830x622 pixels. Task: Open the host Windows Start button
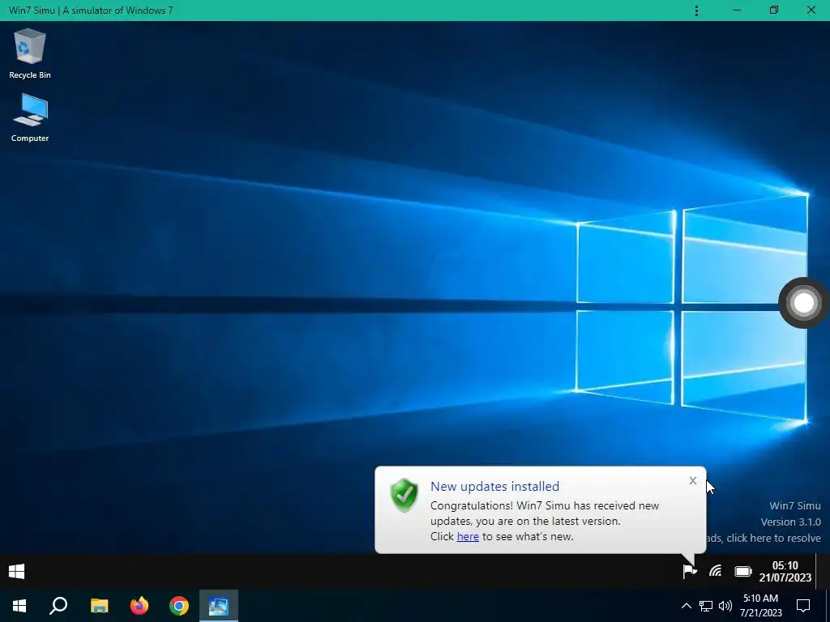[x=19, y=606]
